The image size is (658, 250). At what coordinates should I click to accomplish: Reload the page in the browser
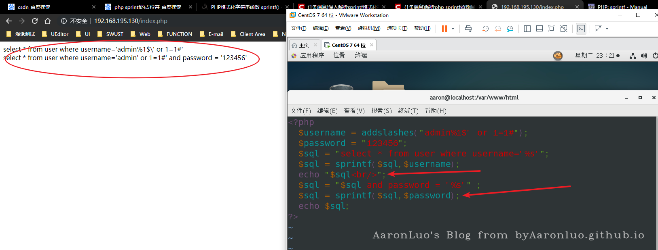click(x=35, y=21)
